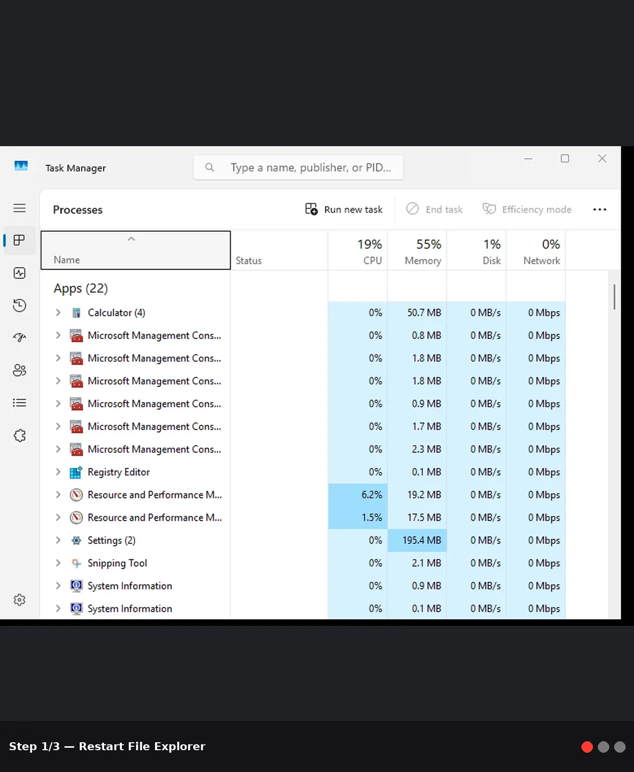This screenshot has height=772, width=634.
Task: Click the End task button
Action: tap(434, 210)
